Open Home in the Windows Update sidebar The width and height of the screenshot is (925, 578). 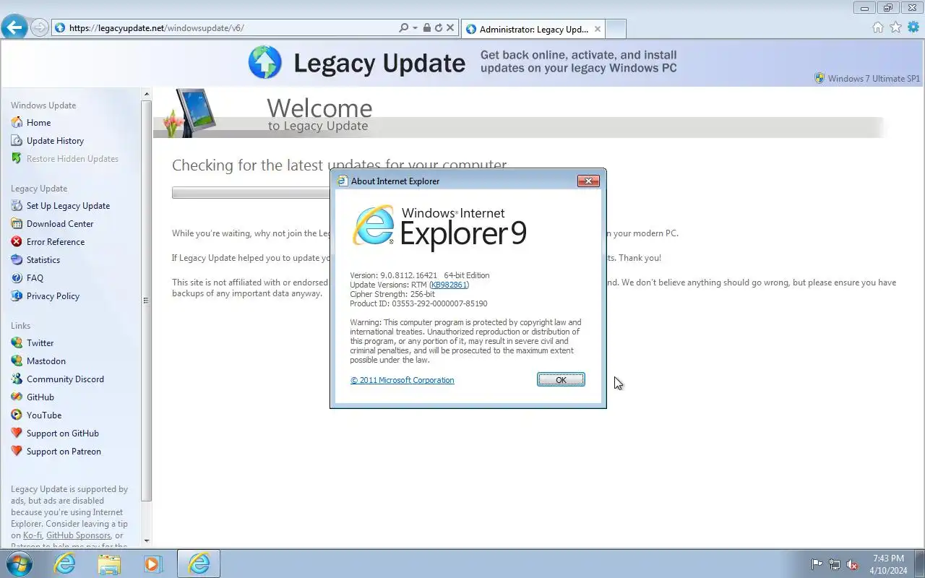click(x=38, y=123)
